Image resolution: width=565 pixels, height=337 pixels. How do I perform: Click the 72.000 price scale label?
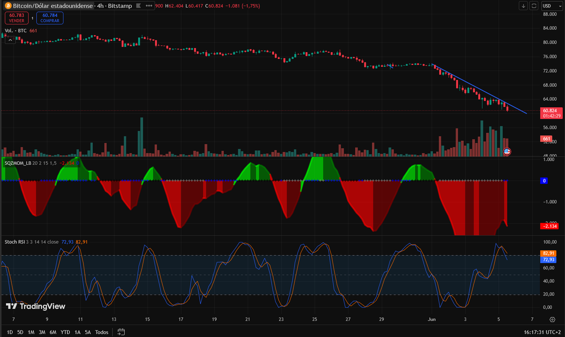(x=549, y=71)
